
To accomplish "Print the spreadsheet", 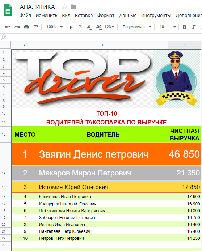I will [26, 27].
